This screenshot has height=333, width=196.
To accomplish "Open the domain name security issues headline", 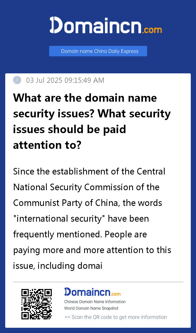I will [x=92, y=121].
